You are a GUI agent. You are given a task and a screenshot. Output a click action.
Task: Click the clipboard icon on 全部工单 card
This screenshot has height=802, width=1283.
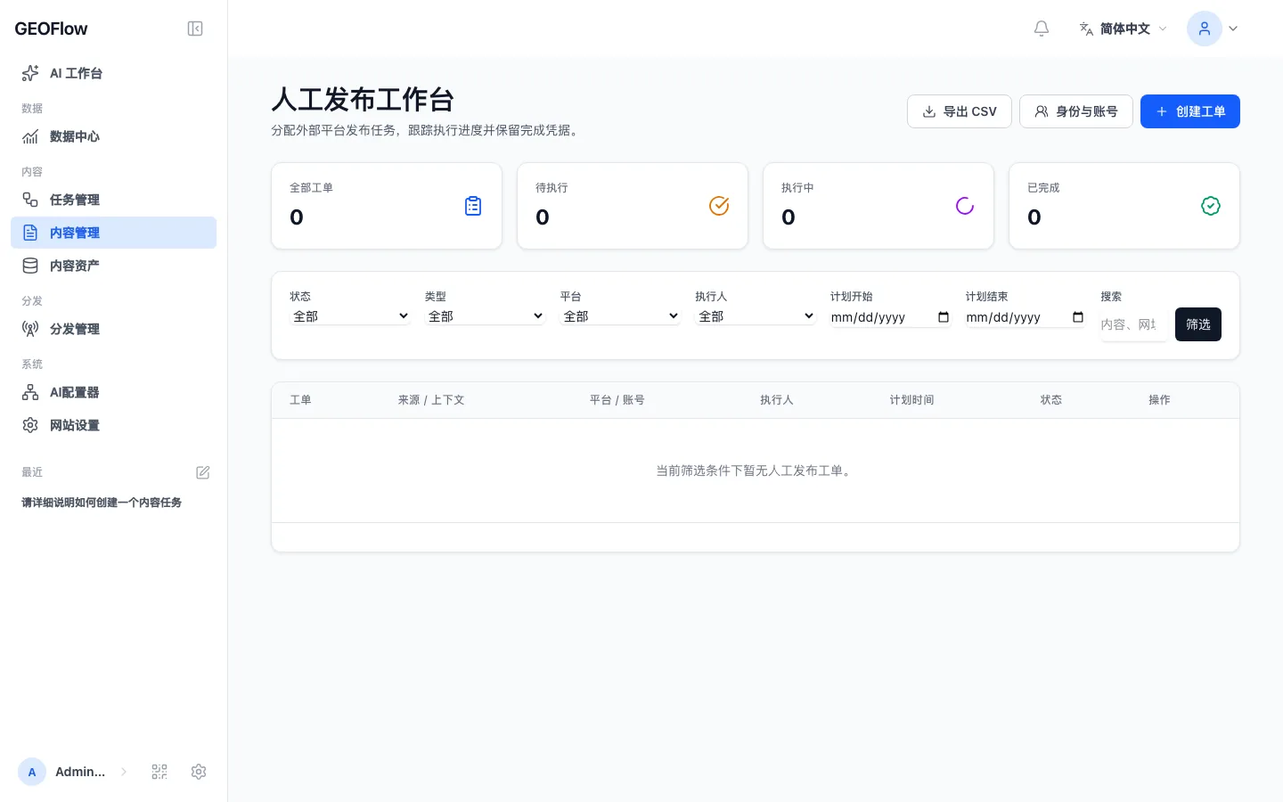[473, 206]
